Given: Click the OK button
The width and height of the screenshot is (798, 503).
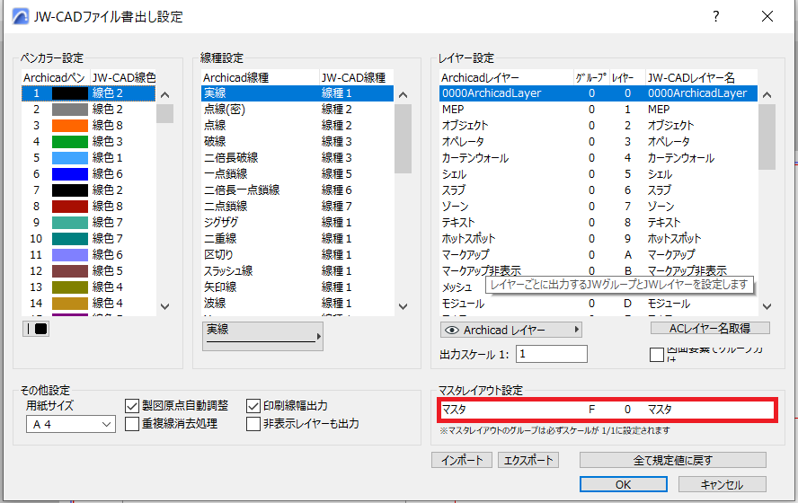Looking at the screenshot, I should pos(624,484).
